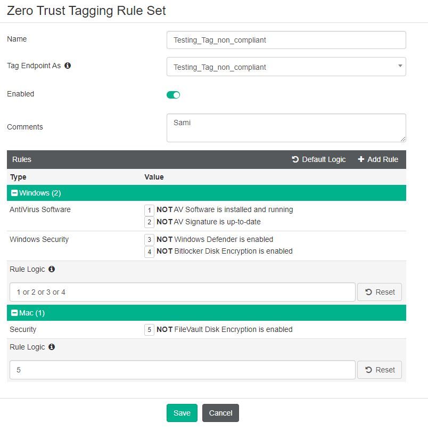This screenshot has width=428, height=430.
Task: Cancel editing the rule set
Action: tap(220, 413)
